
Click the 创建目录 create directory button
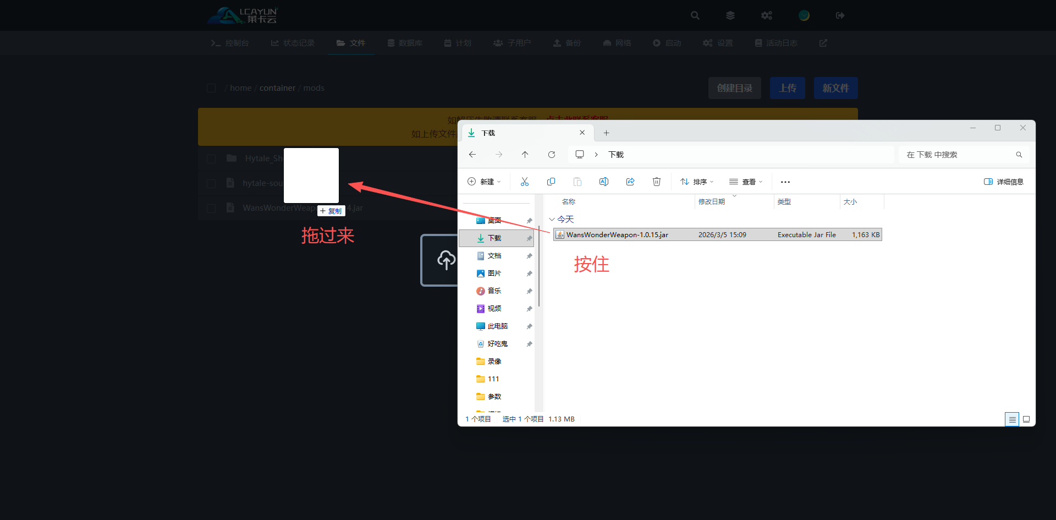pyautogui.click(x=734, y=88)
